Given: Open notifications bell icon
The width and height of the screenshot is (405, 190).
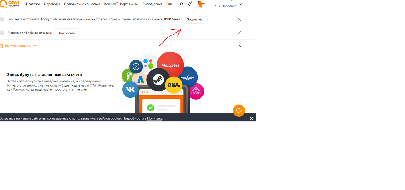Looking at the screenshot, I should 190,4.
